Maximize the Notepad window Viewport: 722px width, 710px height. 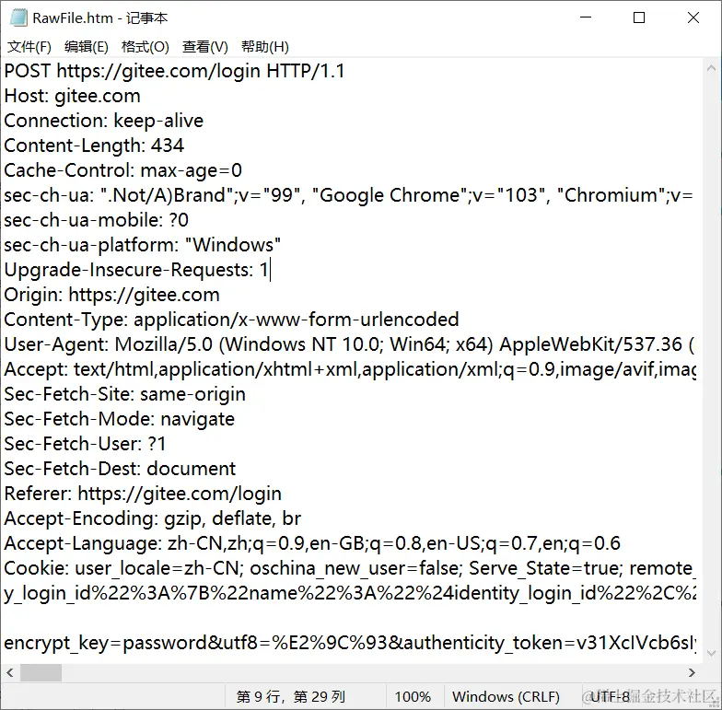639,17
